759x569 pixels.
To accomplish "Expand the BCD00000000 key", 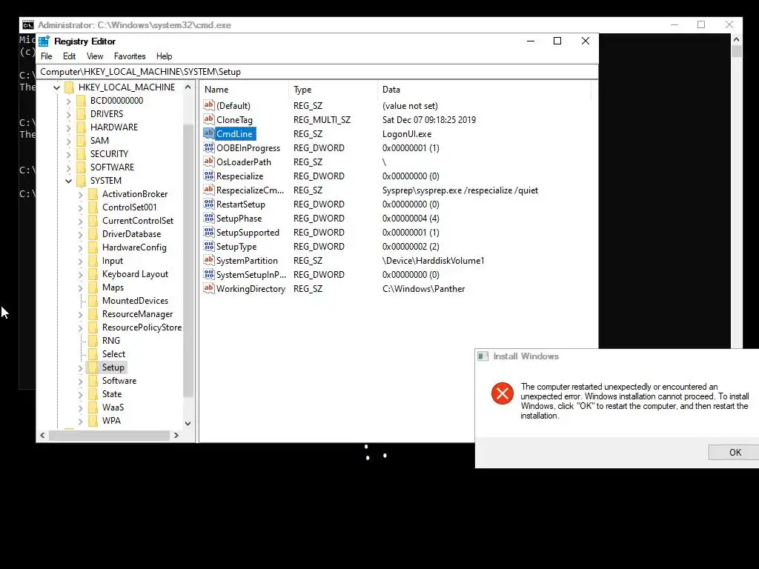I will coord(69,101).
